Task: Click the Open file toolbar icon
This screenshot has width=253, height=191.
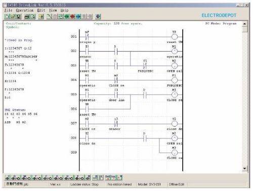Action: click(13, 17)
